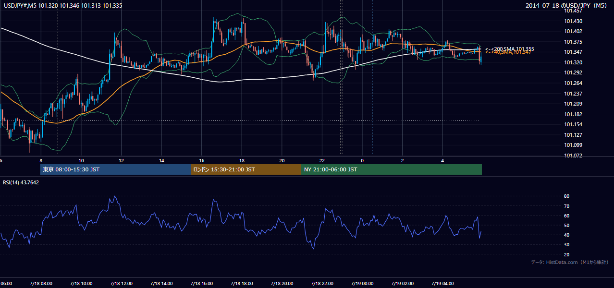Image resolution: width=614 pixels, height=288 pixels.
Task: Click price level 101.127 on the price axis
Action: click(573, 135)
